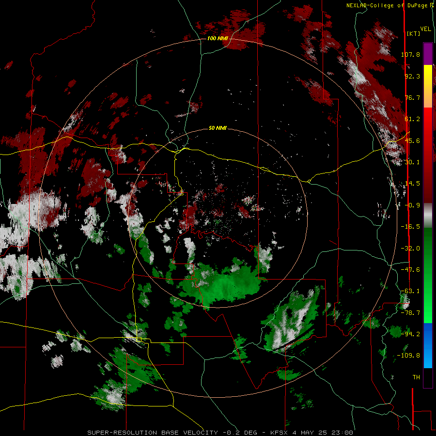
Task: Click the gray zero-velocity color bar segment
Action: (x=428, y=215)
